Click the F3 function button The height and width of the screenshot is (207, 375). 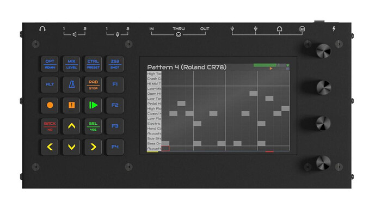[115, 126]
